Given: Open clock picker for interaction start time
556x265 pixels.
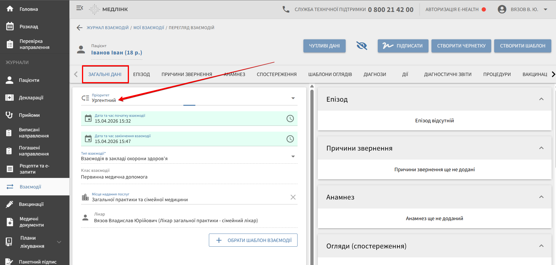Looking at the screenshot, I should (290, 119).
